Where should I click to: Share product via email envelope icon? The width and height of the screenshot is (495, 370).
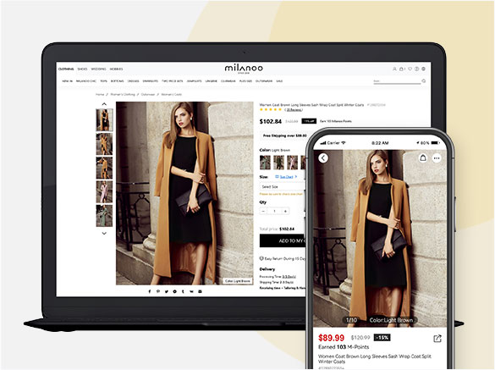click(200, 291)
